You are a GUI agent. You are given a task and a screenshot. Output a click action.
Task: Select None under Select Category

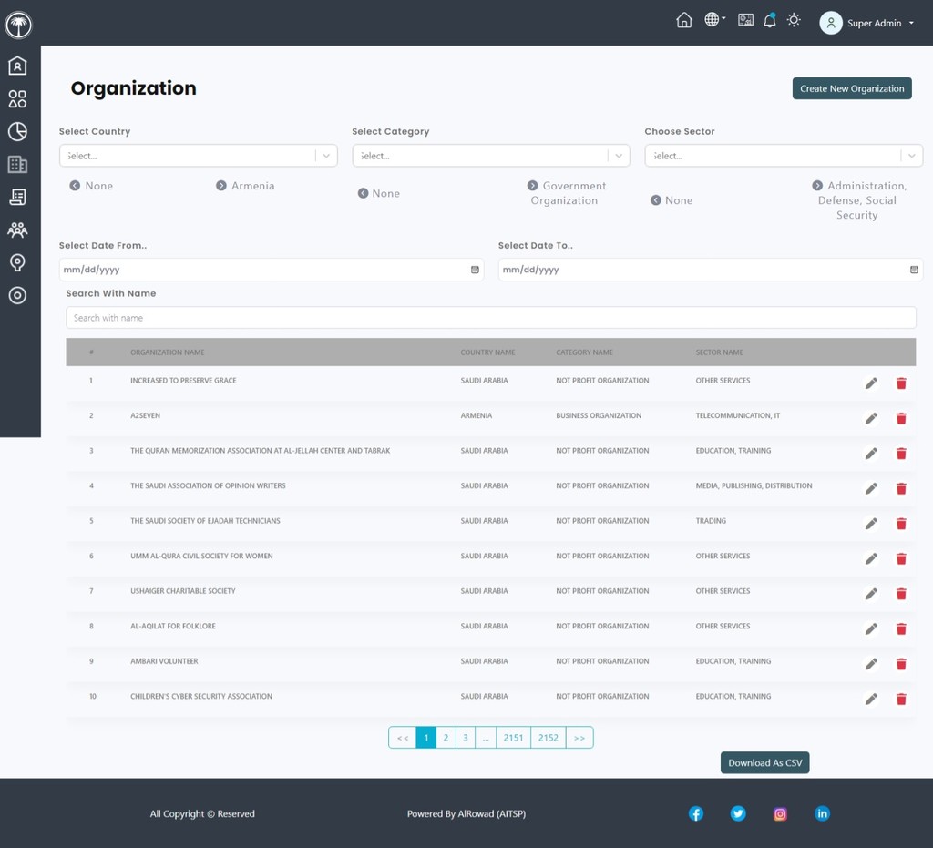click(378, 193)
